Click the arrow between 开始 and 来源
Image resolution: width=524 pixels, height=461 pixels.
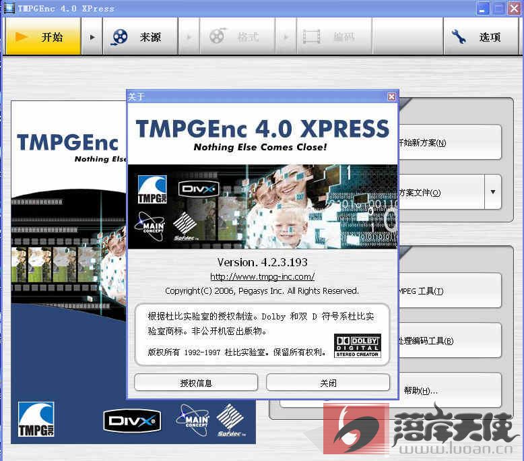92,36
